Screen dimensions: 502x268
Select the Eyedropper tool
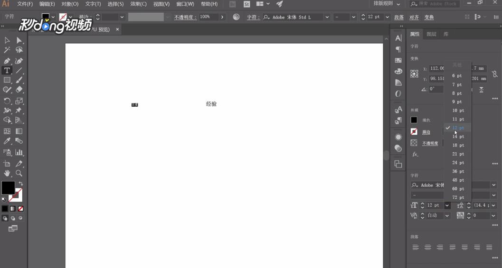[7, 141]
